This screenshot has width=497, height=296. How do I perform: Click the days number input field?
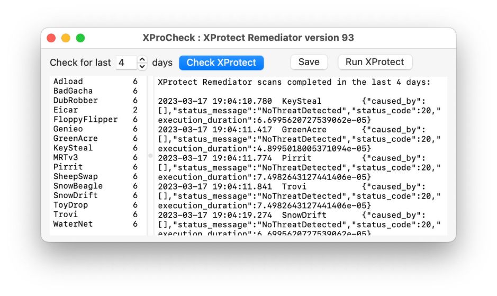126,62
